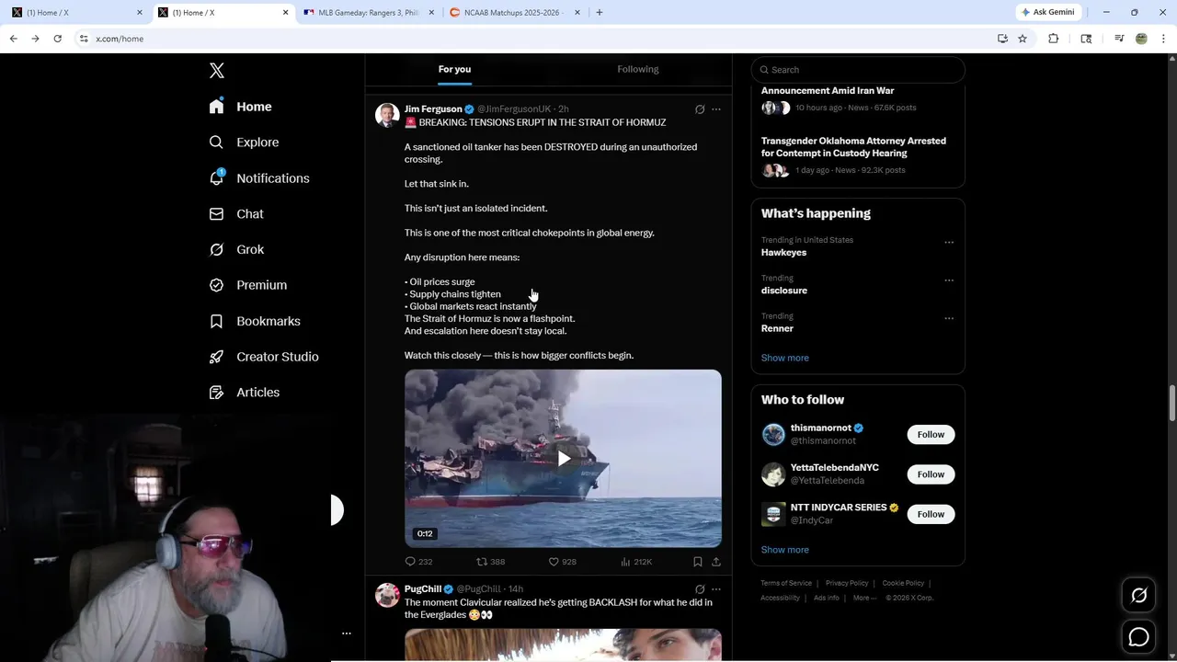1177x662 pixels.
Task: Click Ask Gemini button
Action: (1047, 12)
